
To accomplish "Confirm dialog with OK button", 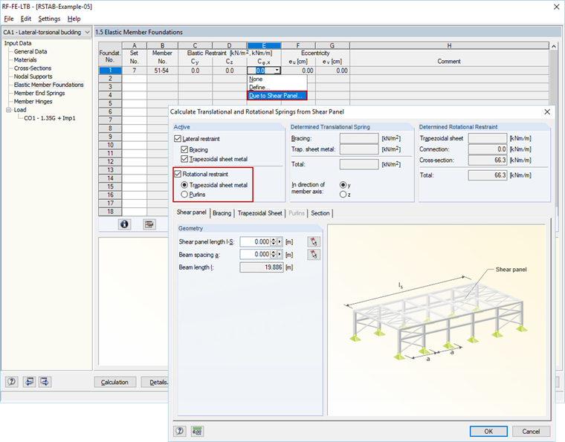I will (488, 431).
